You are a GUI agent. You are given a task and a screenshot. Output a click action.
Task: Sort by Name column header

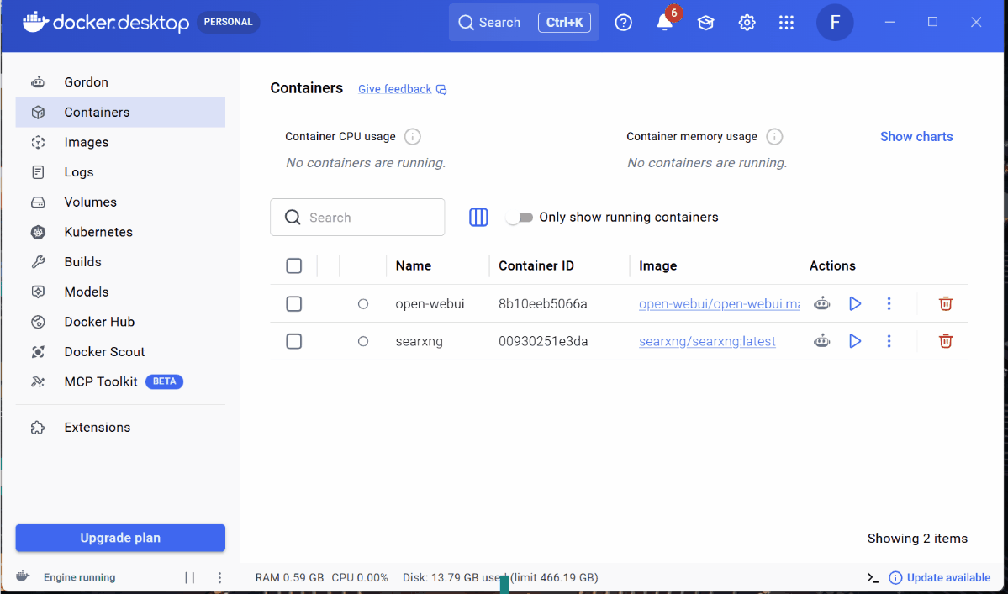(x=414, y=265)
